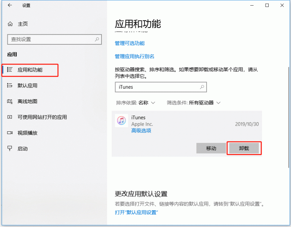Click the 2019/10/30 install date

[247, 124]
